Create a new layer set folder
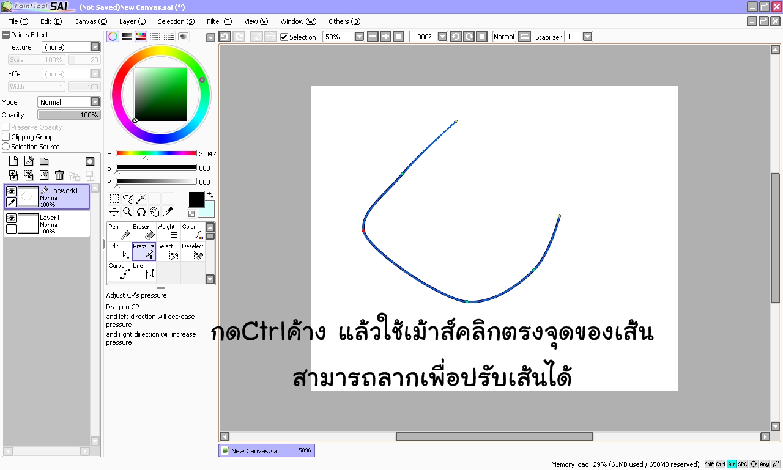The image size is (783, 470). click(x=44, y=161)
